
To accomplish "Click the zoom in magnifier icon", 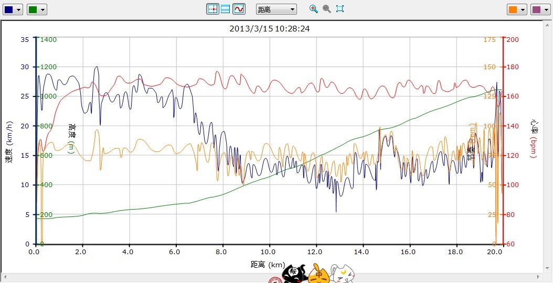I will click(314, 9).
